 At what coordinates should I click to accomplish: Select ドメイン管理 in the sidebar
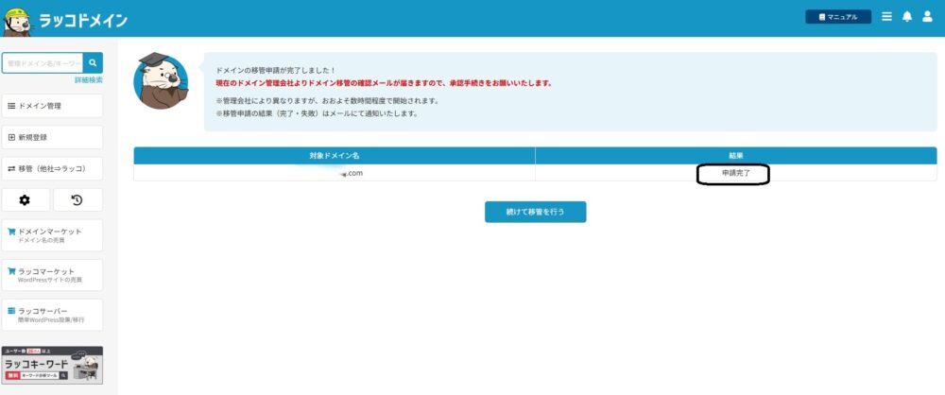(x=52, y=106)
